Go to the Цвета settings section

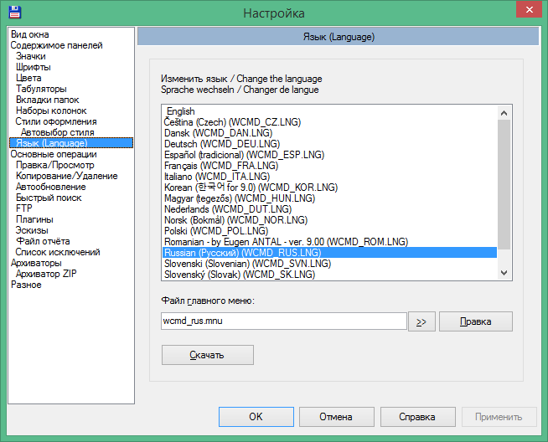point(28,78)
